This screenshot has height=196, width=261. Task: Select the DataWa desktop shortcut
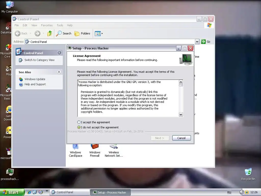pos(6,28)
